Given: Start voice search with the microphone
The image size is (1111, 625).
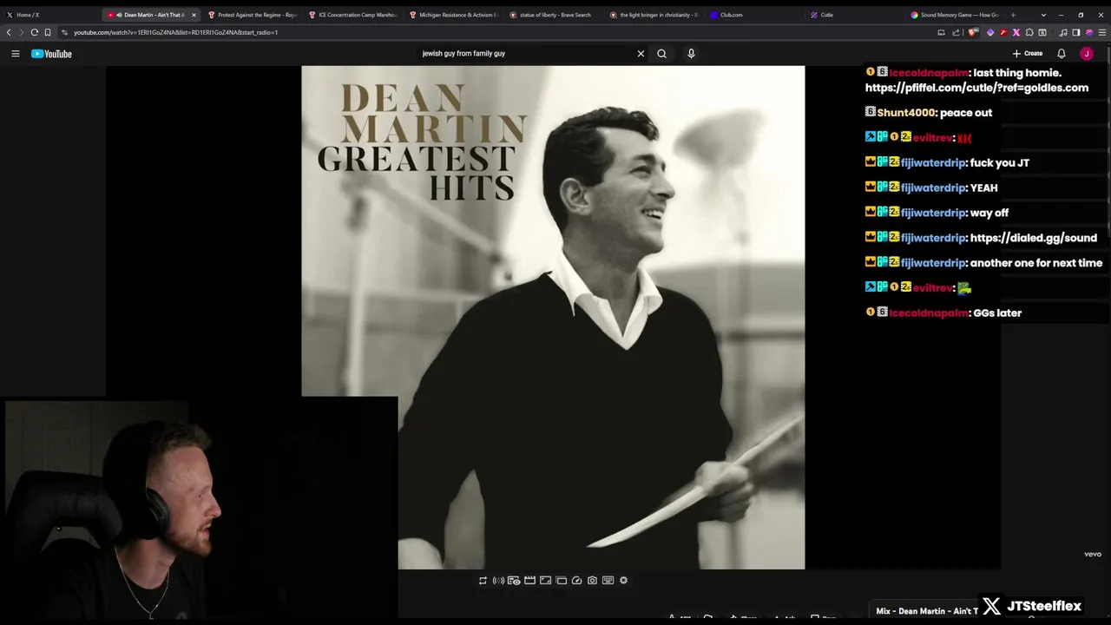Looking at the screenshot, I should (691, 54).
